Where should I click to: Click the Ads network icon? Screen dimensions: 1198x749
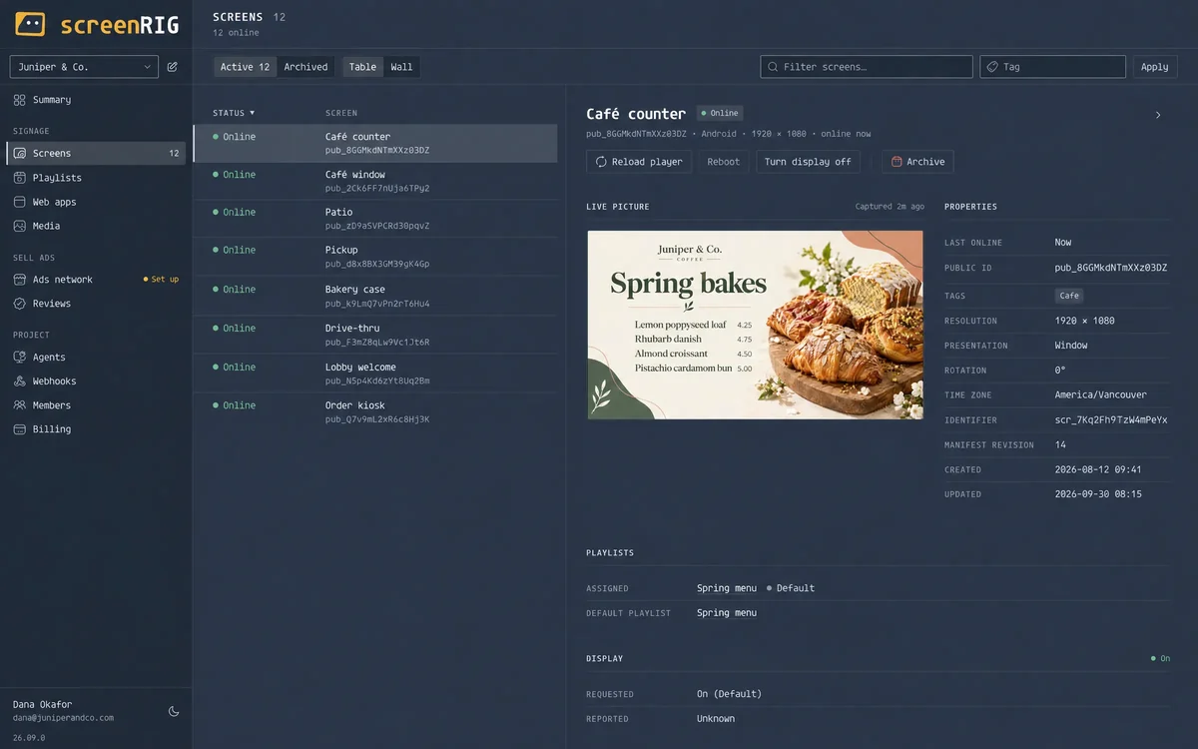click(20, 280)
